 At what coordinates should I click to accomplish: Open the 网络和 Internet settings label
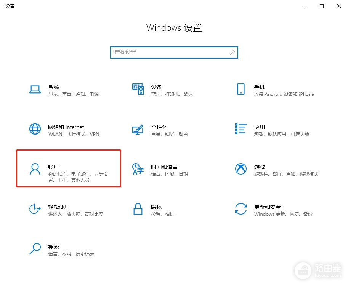(x=66, y=127)
